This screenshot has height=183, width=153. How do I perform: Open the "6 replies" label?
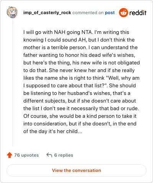click(63, 155)
